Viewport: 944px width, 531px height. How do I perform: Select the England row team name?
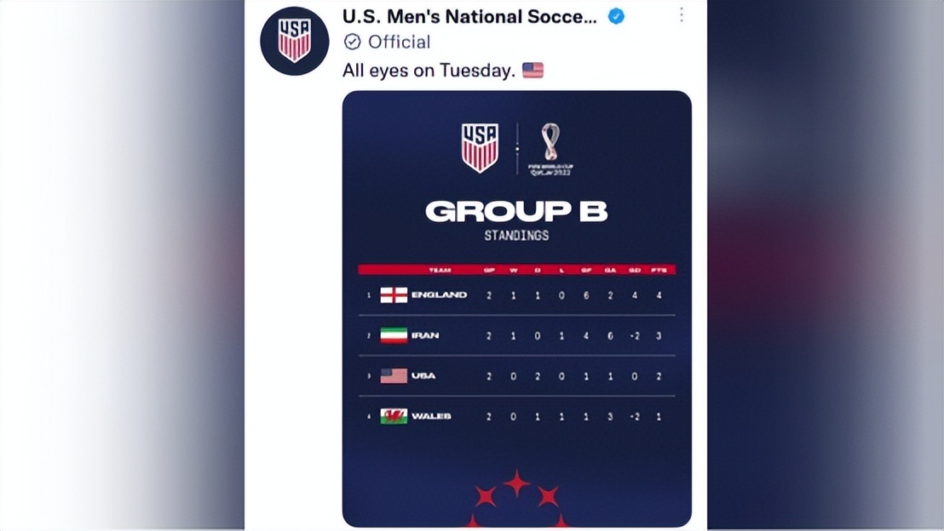click(x=439, y=295)
